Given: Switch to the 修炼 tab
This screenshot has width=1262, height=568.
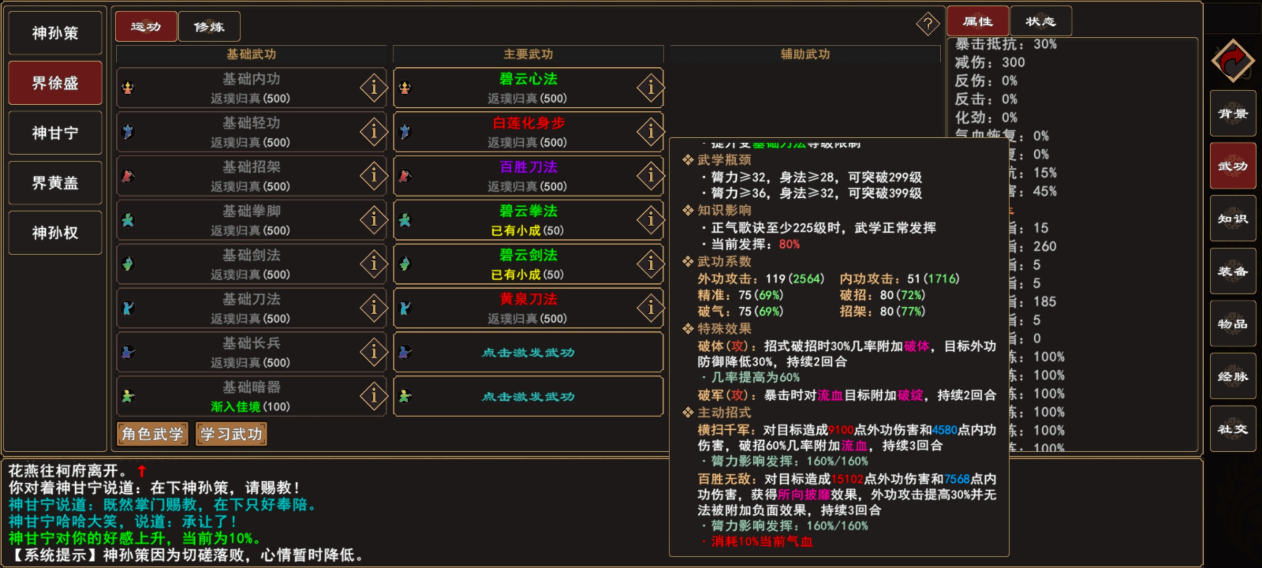Looking at the screenshot, I should (209, 27).
